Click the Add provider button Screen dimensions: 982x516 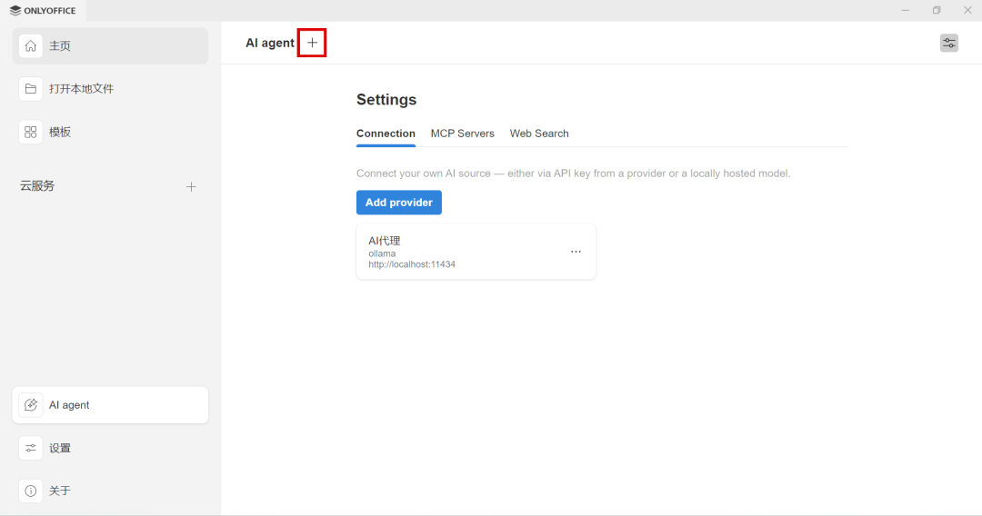(x=399, y=203)
